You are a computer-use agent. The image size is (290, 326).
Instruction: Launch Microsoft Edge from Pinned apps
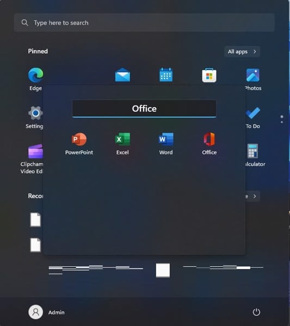(x=35, y=79)
